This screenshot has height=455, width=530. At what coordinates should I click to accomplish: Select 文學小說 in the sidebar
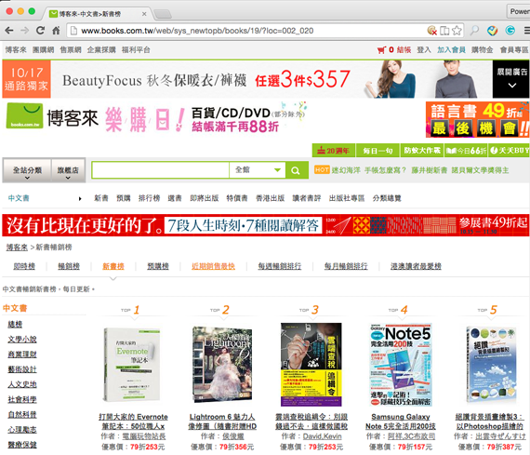click(22, 340)
